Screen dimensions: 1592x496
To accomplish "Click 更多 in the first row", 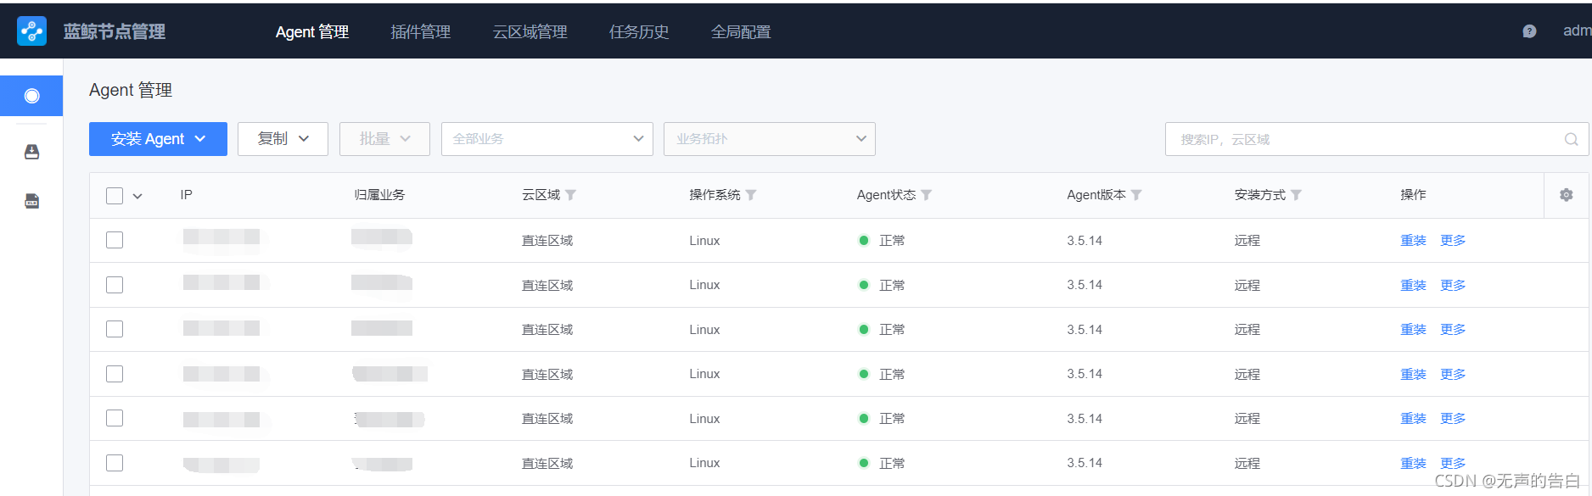I will click(1453, 241).
